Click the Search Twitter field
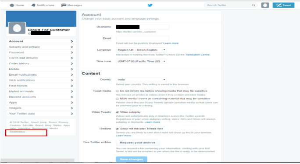 tap(231, 5)
